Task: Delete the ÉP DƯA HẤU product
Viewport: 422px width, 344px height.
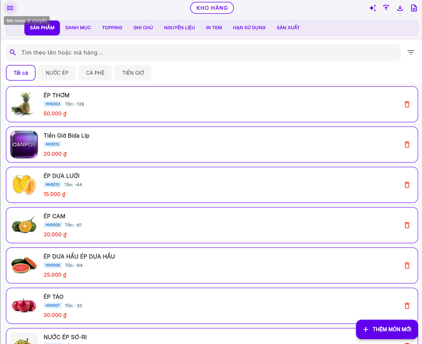Action: (x=407, y=265)
